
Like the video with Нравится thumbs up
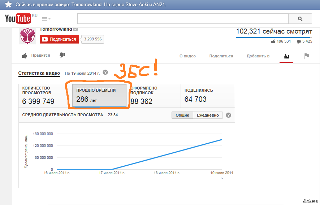click(35, 56)
